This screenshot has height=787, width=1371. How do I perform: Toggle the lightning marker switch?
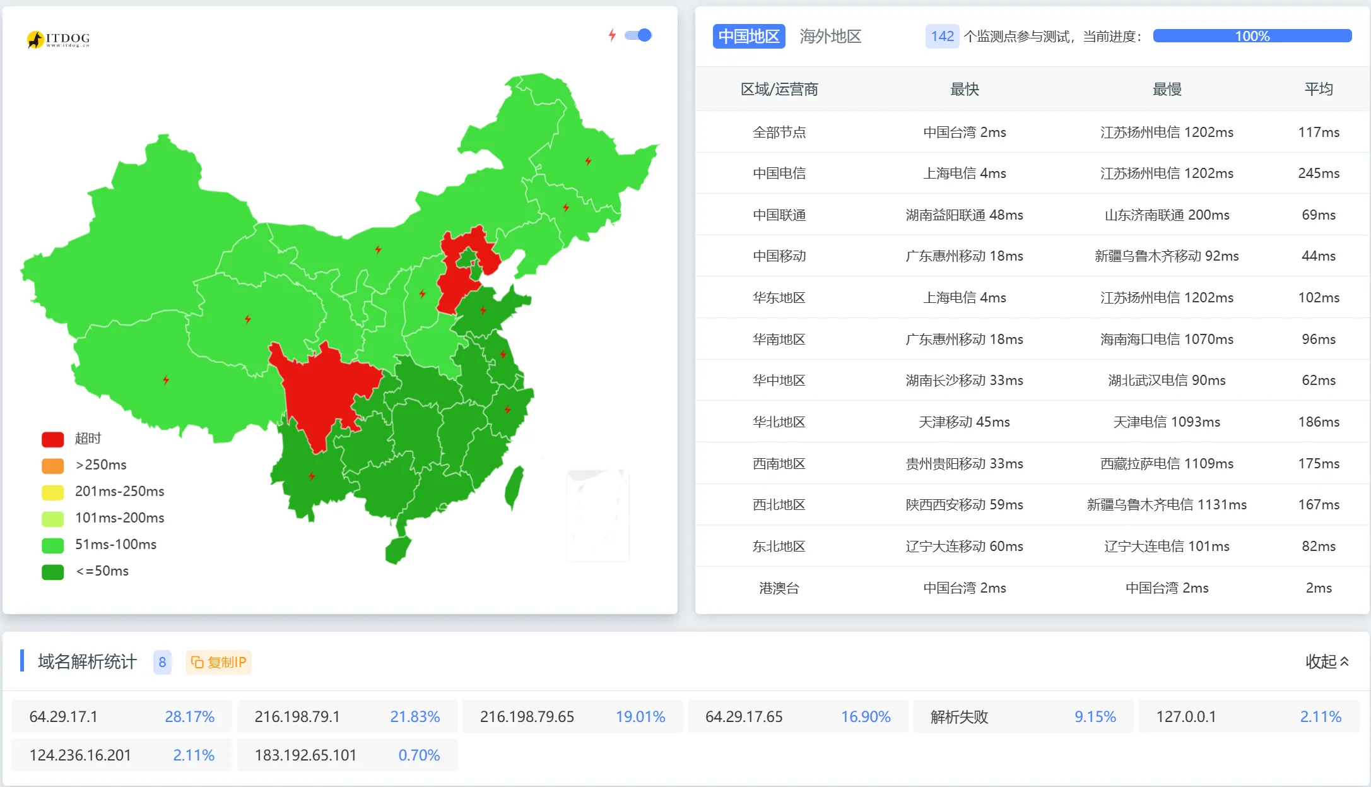(x=638, y=35)
